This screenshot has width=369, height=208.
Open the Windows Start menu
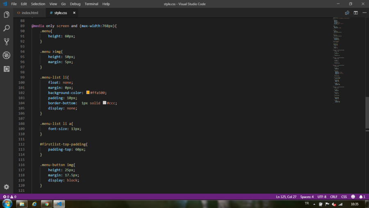pos(7,204)
